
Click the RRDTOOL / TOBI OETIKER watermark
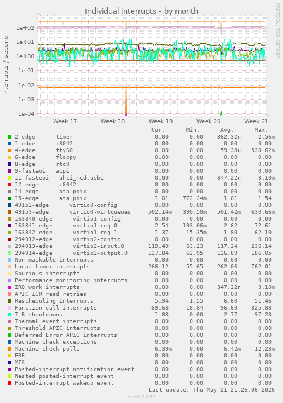pyautogui.click(x=277, y=30)
